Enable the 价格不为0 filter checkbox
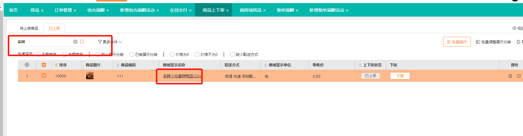This screenshot has width=523, height=136. (197, 54)
